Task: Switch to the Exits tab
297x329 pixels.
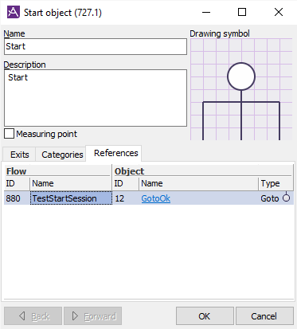Action: tap(19, 155)
